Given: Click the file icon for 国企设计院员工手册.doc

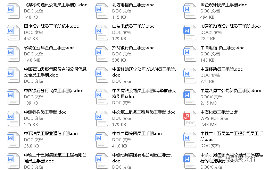Looking at the screenshot, I should (x=190, y=11).
